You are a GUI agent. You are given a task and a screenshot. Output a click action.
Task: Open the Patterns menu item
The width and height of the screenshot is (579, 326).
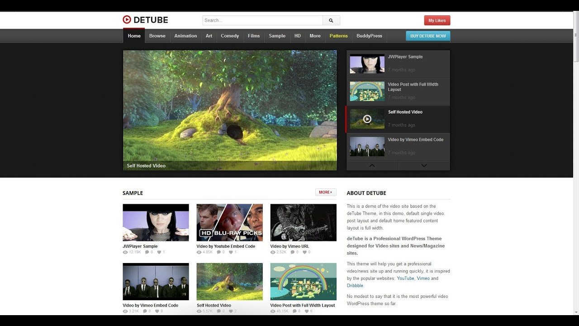click(338, 36)
